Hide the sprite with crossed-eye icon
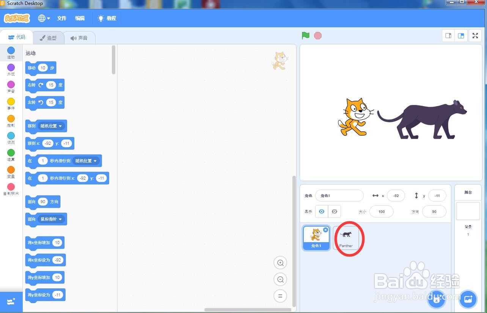This screenshot has width=487, height=313. pos(335,211)
